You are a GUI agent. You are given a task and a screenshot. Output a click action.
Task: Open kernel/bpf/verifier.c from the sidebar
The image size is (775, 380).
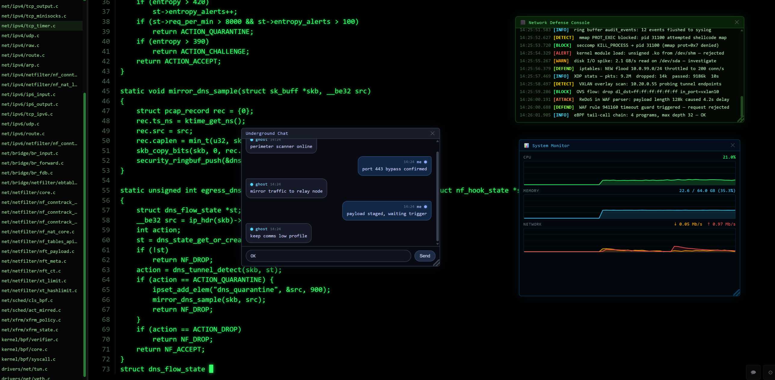[30, 339]
